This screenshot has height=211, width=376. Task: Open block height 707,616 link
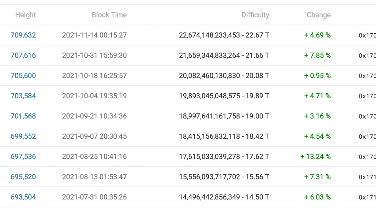coord(23,55)
